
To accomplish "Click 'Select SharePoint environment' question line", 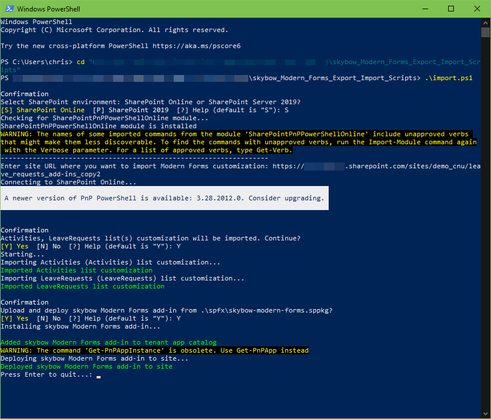I will click(151, 102).
